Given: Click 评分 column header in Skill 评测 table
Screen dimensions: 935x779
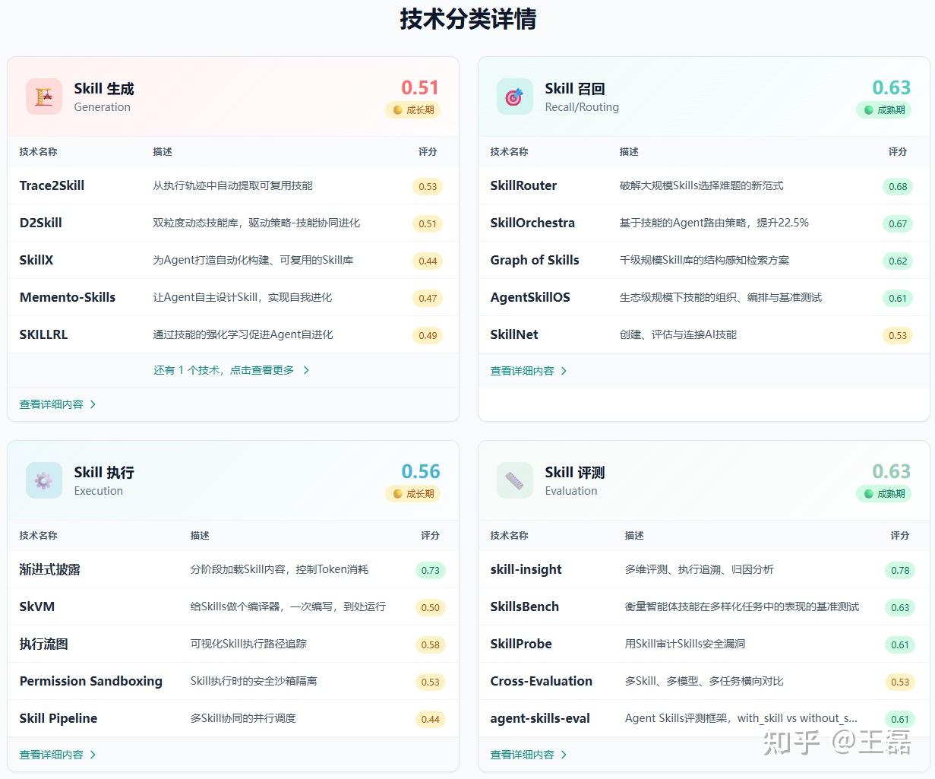Looking at the screenshot, I should click(900, 536).
